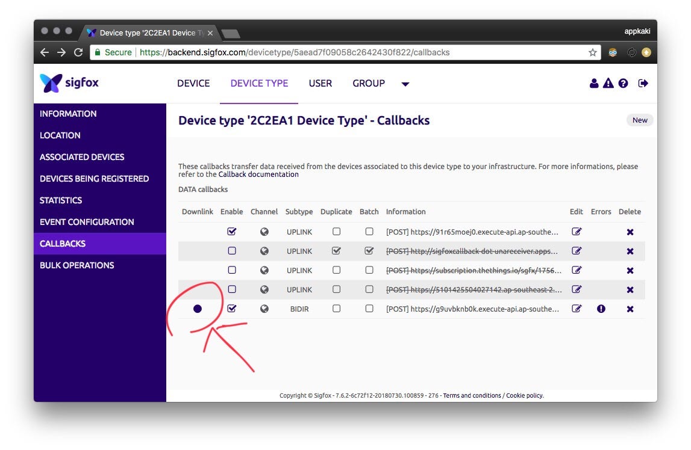Check Duplicate for 91r65moej0 callback
Viewport: 691px width, 450px height.
pyautogui.click(x=336, y=232)
